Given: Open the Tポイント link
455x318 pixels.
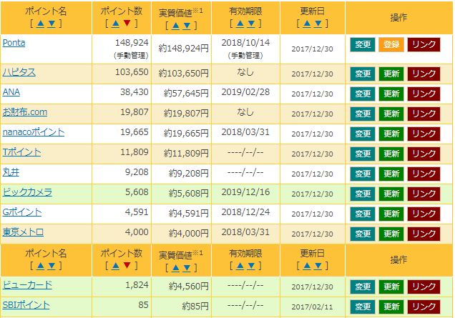Looking at the screenshot, I should pos(21,152).
